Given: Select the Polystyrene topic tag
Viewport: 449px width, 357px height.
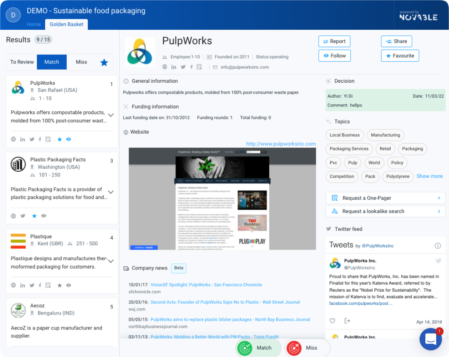Looking at the screenshot, I should (x=398, y=177).
